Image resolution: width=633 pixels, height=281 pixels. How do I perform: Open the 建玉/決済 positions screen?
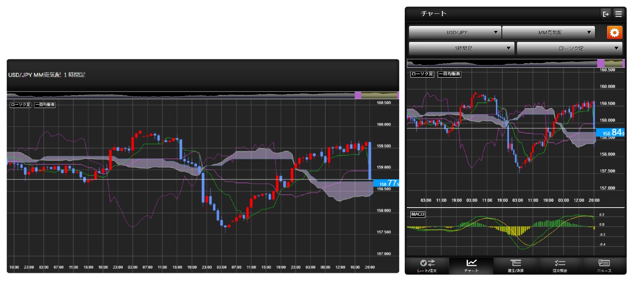pos(516,266)
